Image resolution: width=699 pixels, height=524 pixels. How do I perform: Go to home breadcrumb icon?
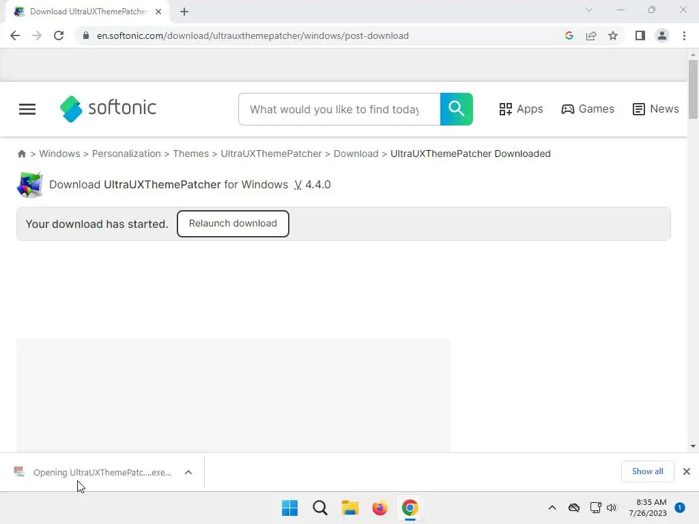[x=21, y=154]
